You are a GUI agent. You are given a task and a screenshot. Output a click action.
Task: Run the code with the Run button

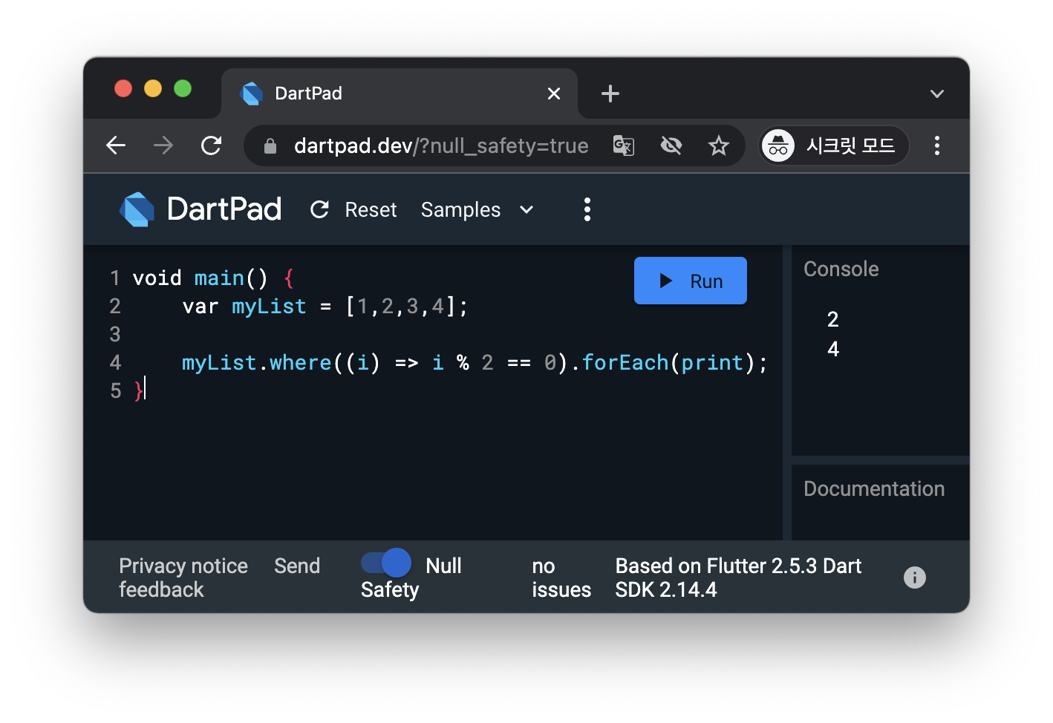tap(691, 281)
